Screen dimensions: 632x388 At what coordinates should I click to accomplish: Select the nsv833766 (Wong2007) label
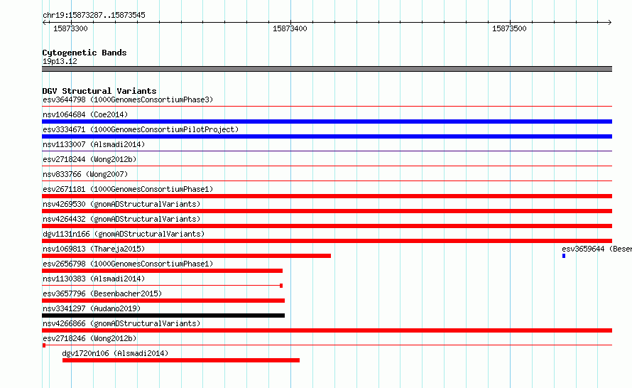pyautogui.click(x=85, y=174)
